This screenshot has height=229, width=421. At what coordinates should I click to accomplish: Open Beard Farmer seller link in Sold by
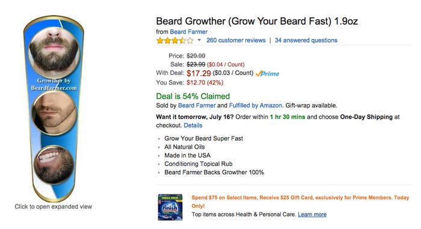197,106
